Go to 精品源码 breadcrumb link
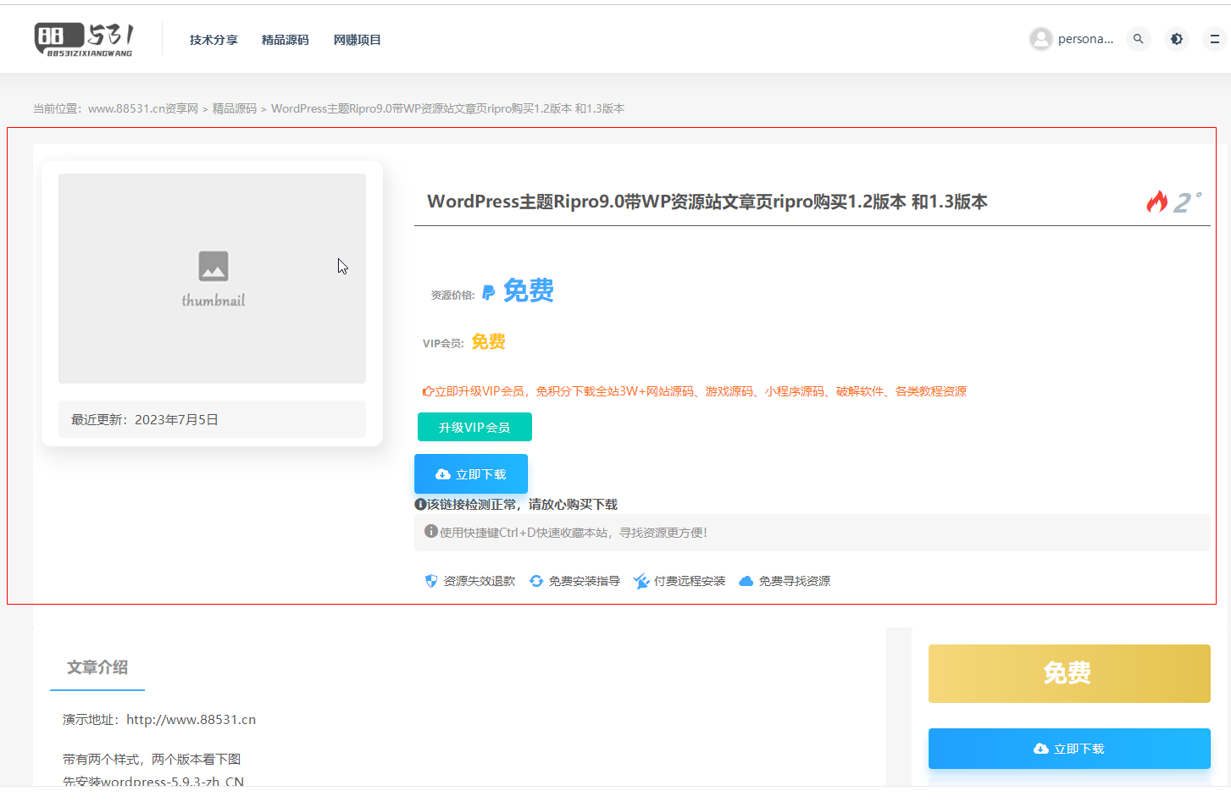This screenshot has width=1231, height=802. [235, 108]
